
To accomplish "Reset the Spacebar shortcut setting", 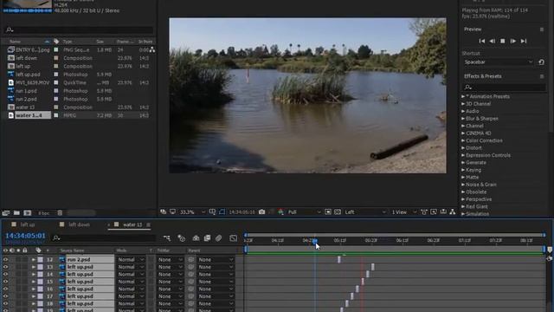I will pos(541,62).
